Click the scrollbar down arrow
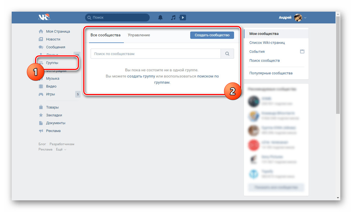Image resolution: width=352 pixels, height=212 pixels. pyautogui.click(x=338, y=198)
